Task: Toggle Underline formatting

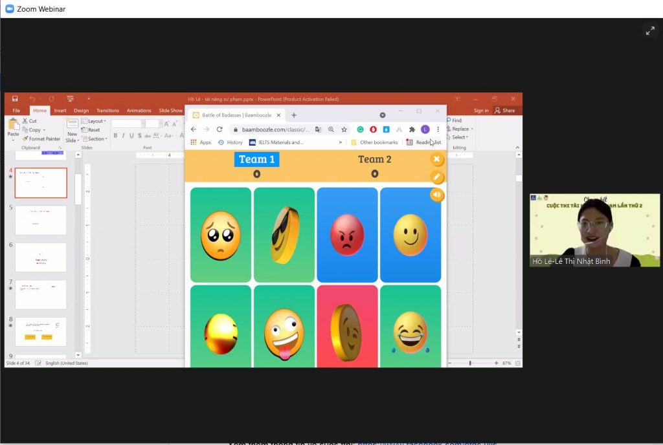Action: (x=131, y=136)
